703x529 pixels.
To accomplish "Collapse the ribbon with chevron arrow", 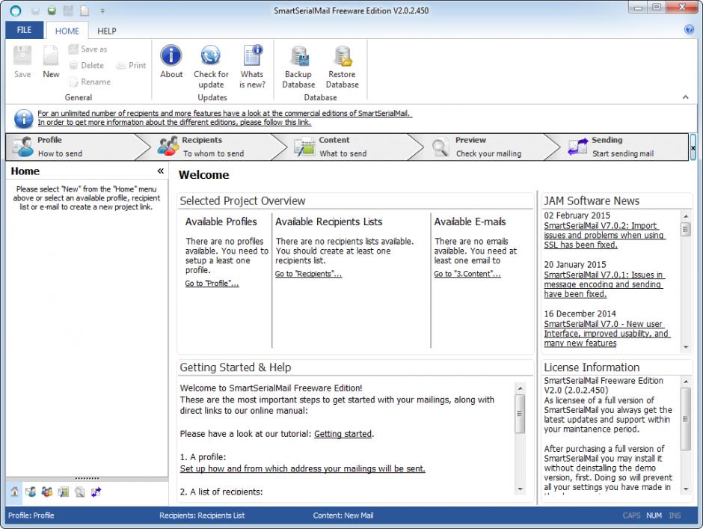I will click(x=686, y=97).
